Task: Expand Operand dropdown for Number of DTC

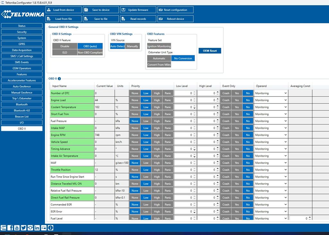Action: pos(271,93)
